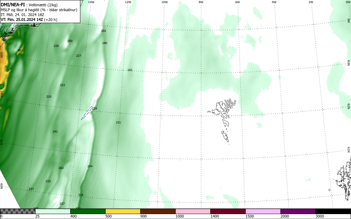Click the CAPE value '222'
The width and height of the screenshot is (351, 219).
point(62,85)
